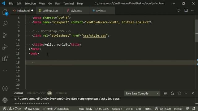This screenshot has height=111, width=198.
Task: Switch to the TERMINAL panel tab
Action: click(x=62, y=93)
